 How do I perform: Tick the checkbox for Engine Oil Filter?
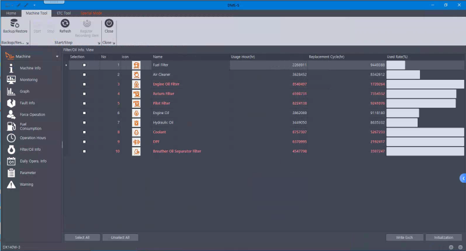coord(84,84)
